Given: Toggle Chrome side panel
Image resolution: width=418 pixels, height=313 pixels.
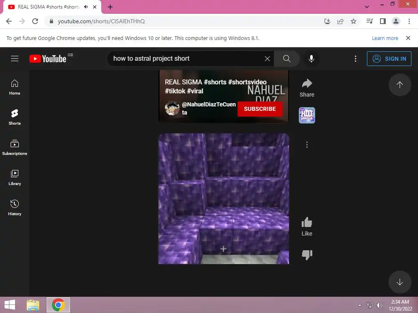Looking at the screenshot, I should point(383,21).
